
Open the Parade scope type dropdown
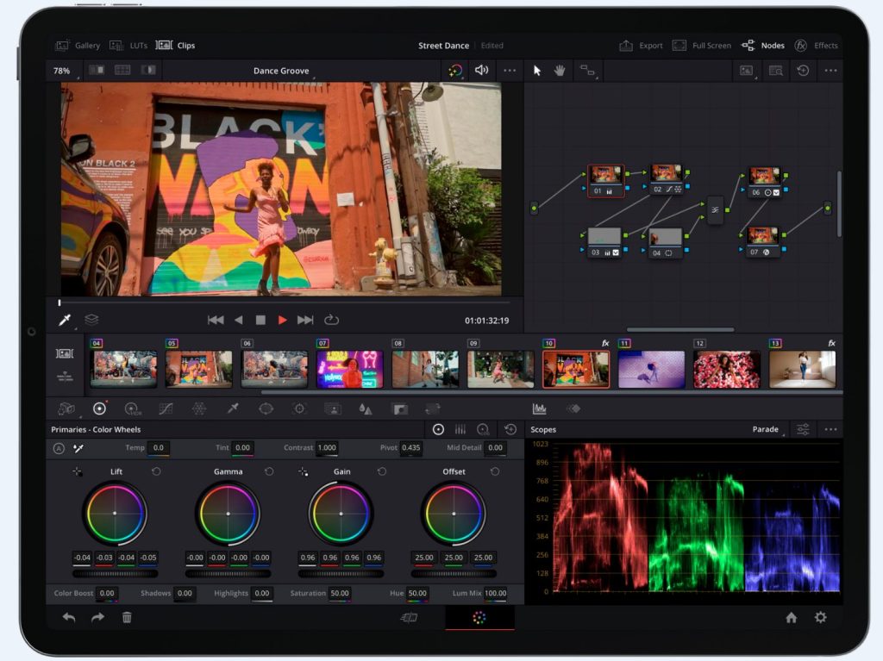pos(767,429)
